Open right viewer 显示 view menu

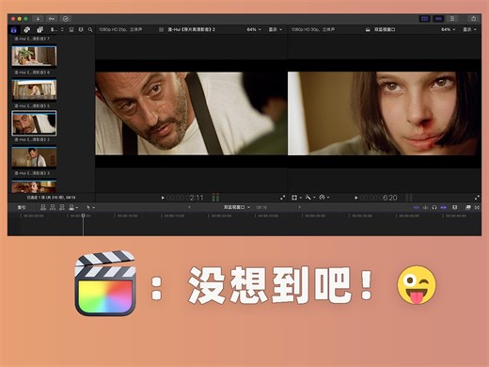pos(469,29)
